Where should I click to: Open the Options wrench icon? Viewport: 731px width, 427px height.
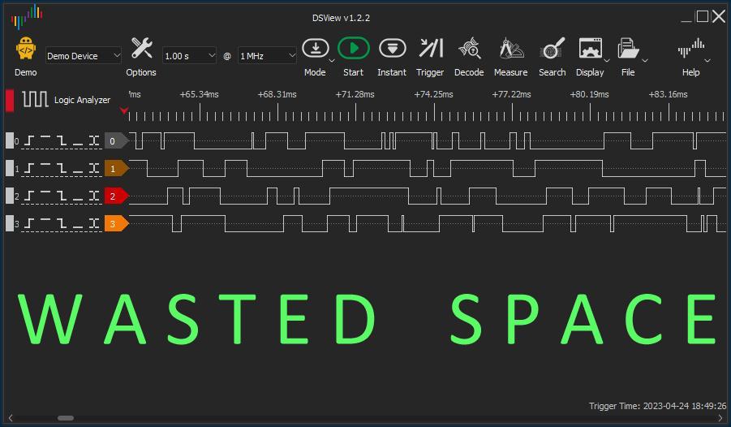click(141, 48)
